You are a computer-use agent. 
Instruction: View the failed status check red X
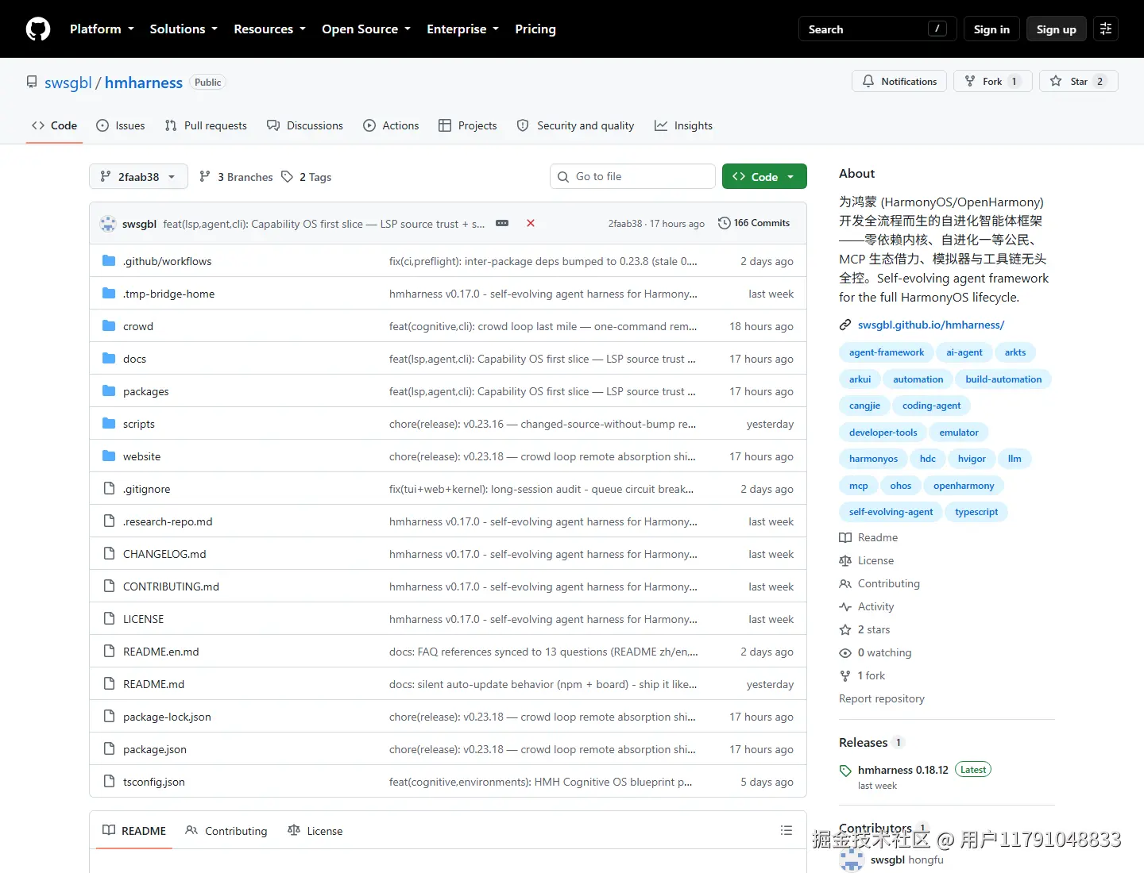pyautogui.click(x=531, y=224)
